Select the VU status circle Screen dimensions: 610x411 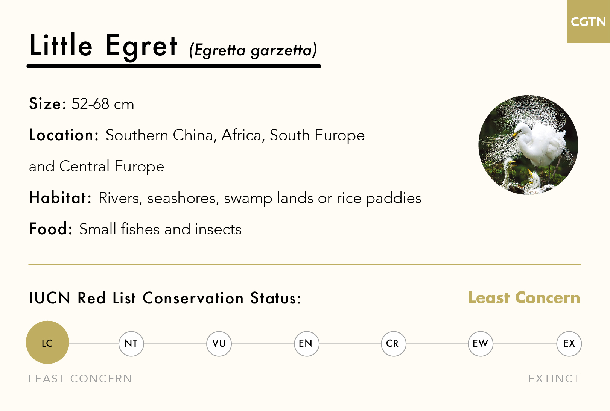point(219,343)
